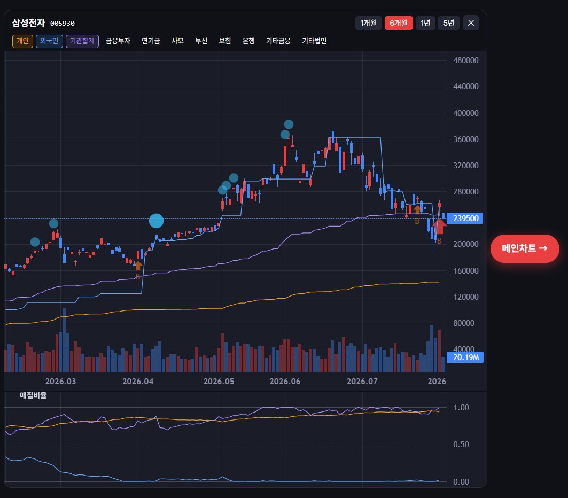The image size is (568, 498).
Task: Enable the 기타법인 investor filter
Action: (314, 41)
